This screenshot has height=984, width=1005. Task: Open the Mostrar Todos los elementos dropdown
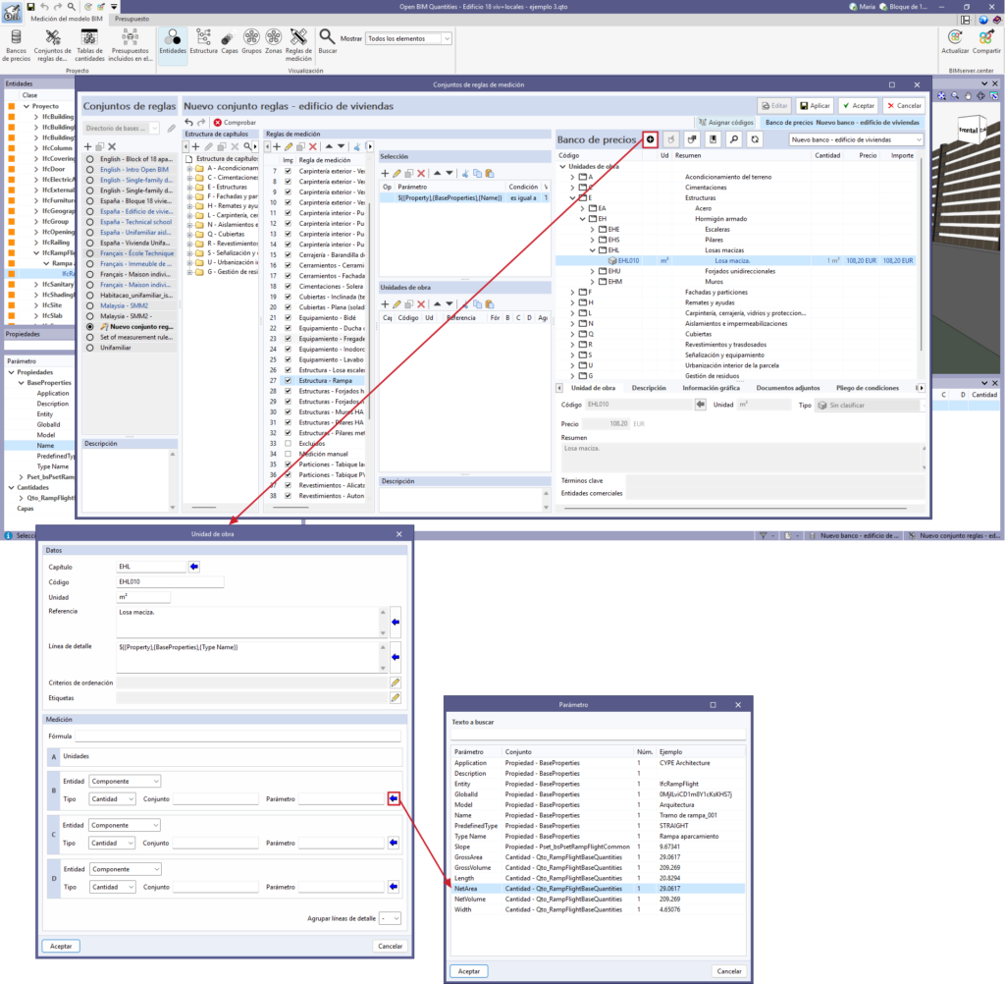[408, 38]
